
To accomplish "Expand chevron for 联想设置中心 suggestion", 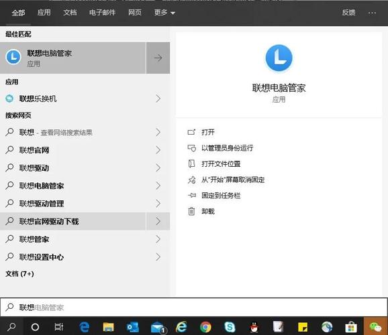I will coord(158,257).
